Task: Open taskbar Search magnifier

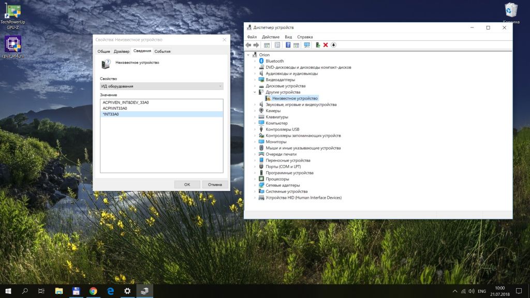Action: tap(25, 291)
